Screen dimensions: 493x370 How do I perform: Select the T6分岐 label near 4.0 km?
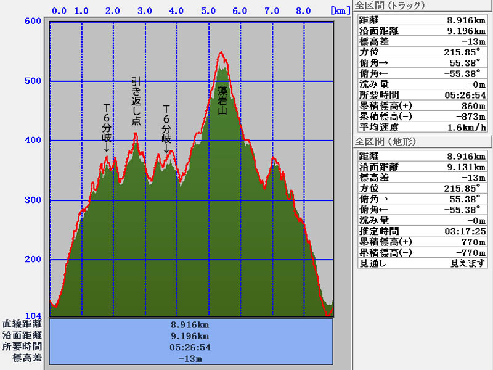(x=166, y=128)
